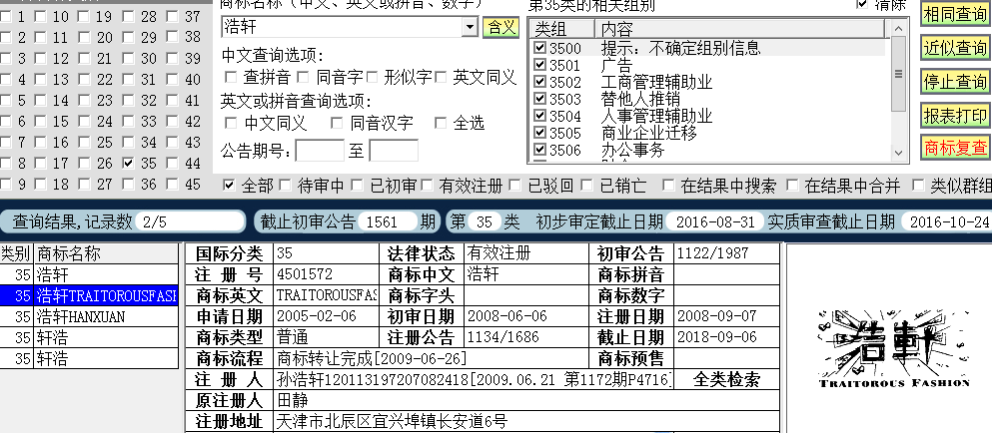Screen dimensions: 992x433
Task: Click the 商标转让完成 process cell
Action: click(431, 358)
